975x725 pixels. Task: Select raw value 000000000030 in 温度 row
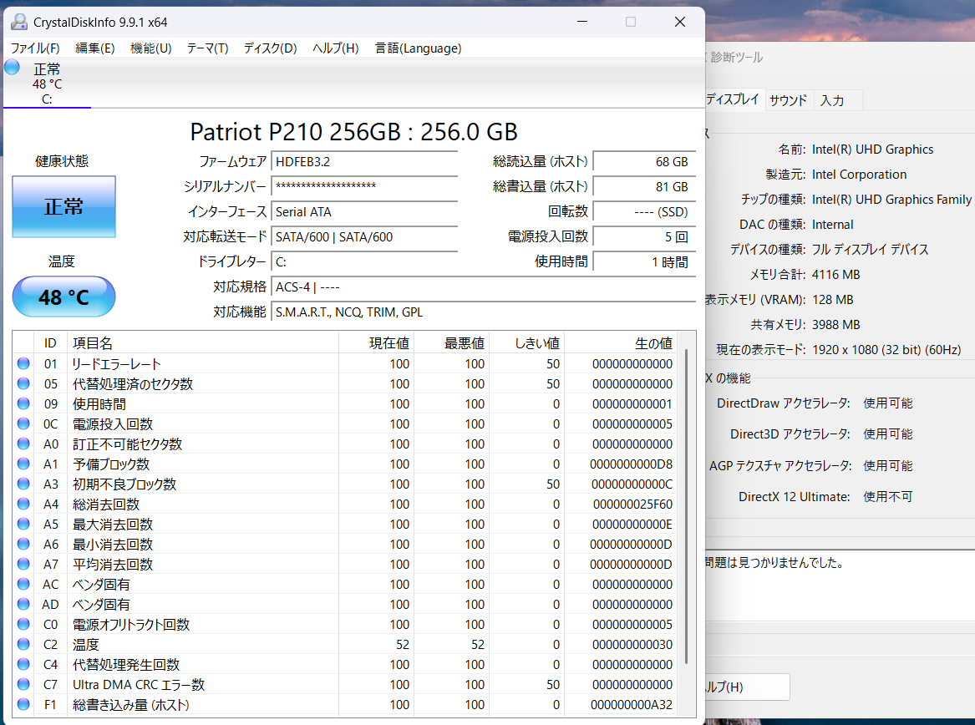pos(632,645)
